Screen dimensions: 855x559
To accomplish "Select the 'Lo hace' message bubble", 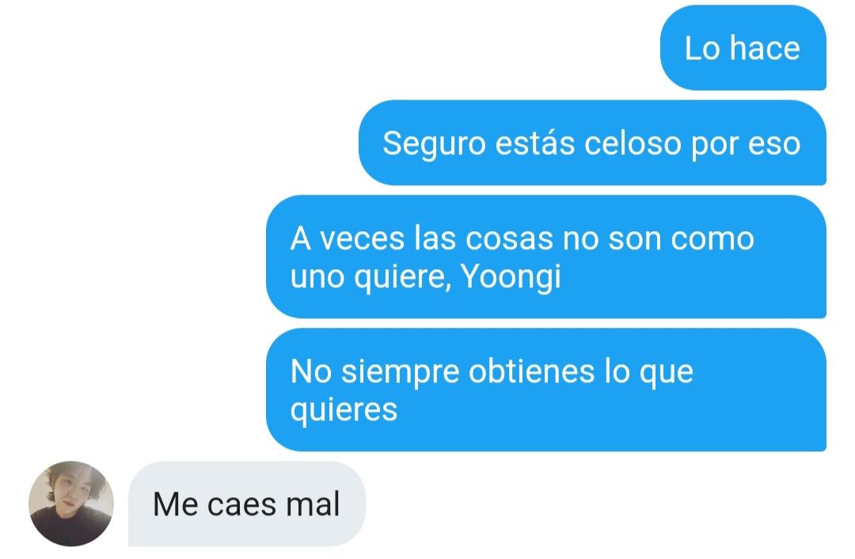I will [743, 48].
